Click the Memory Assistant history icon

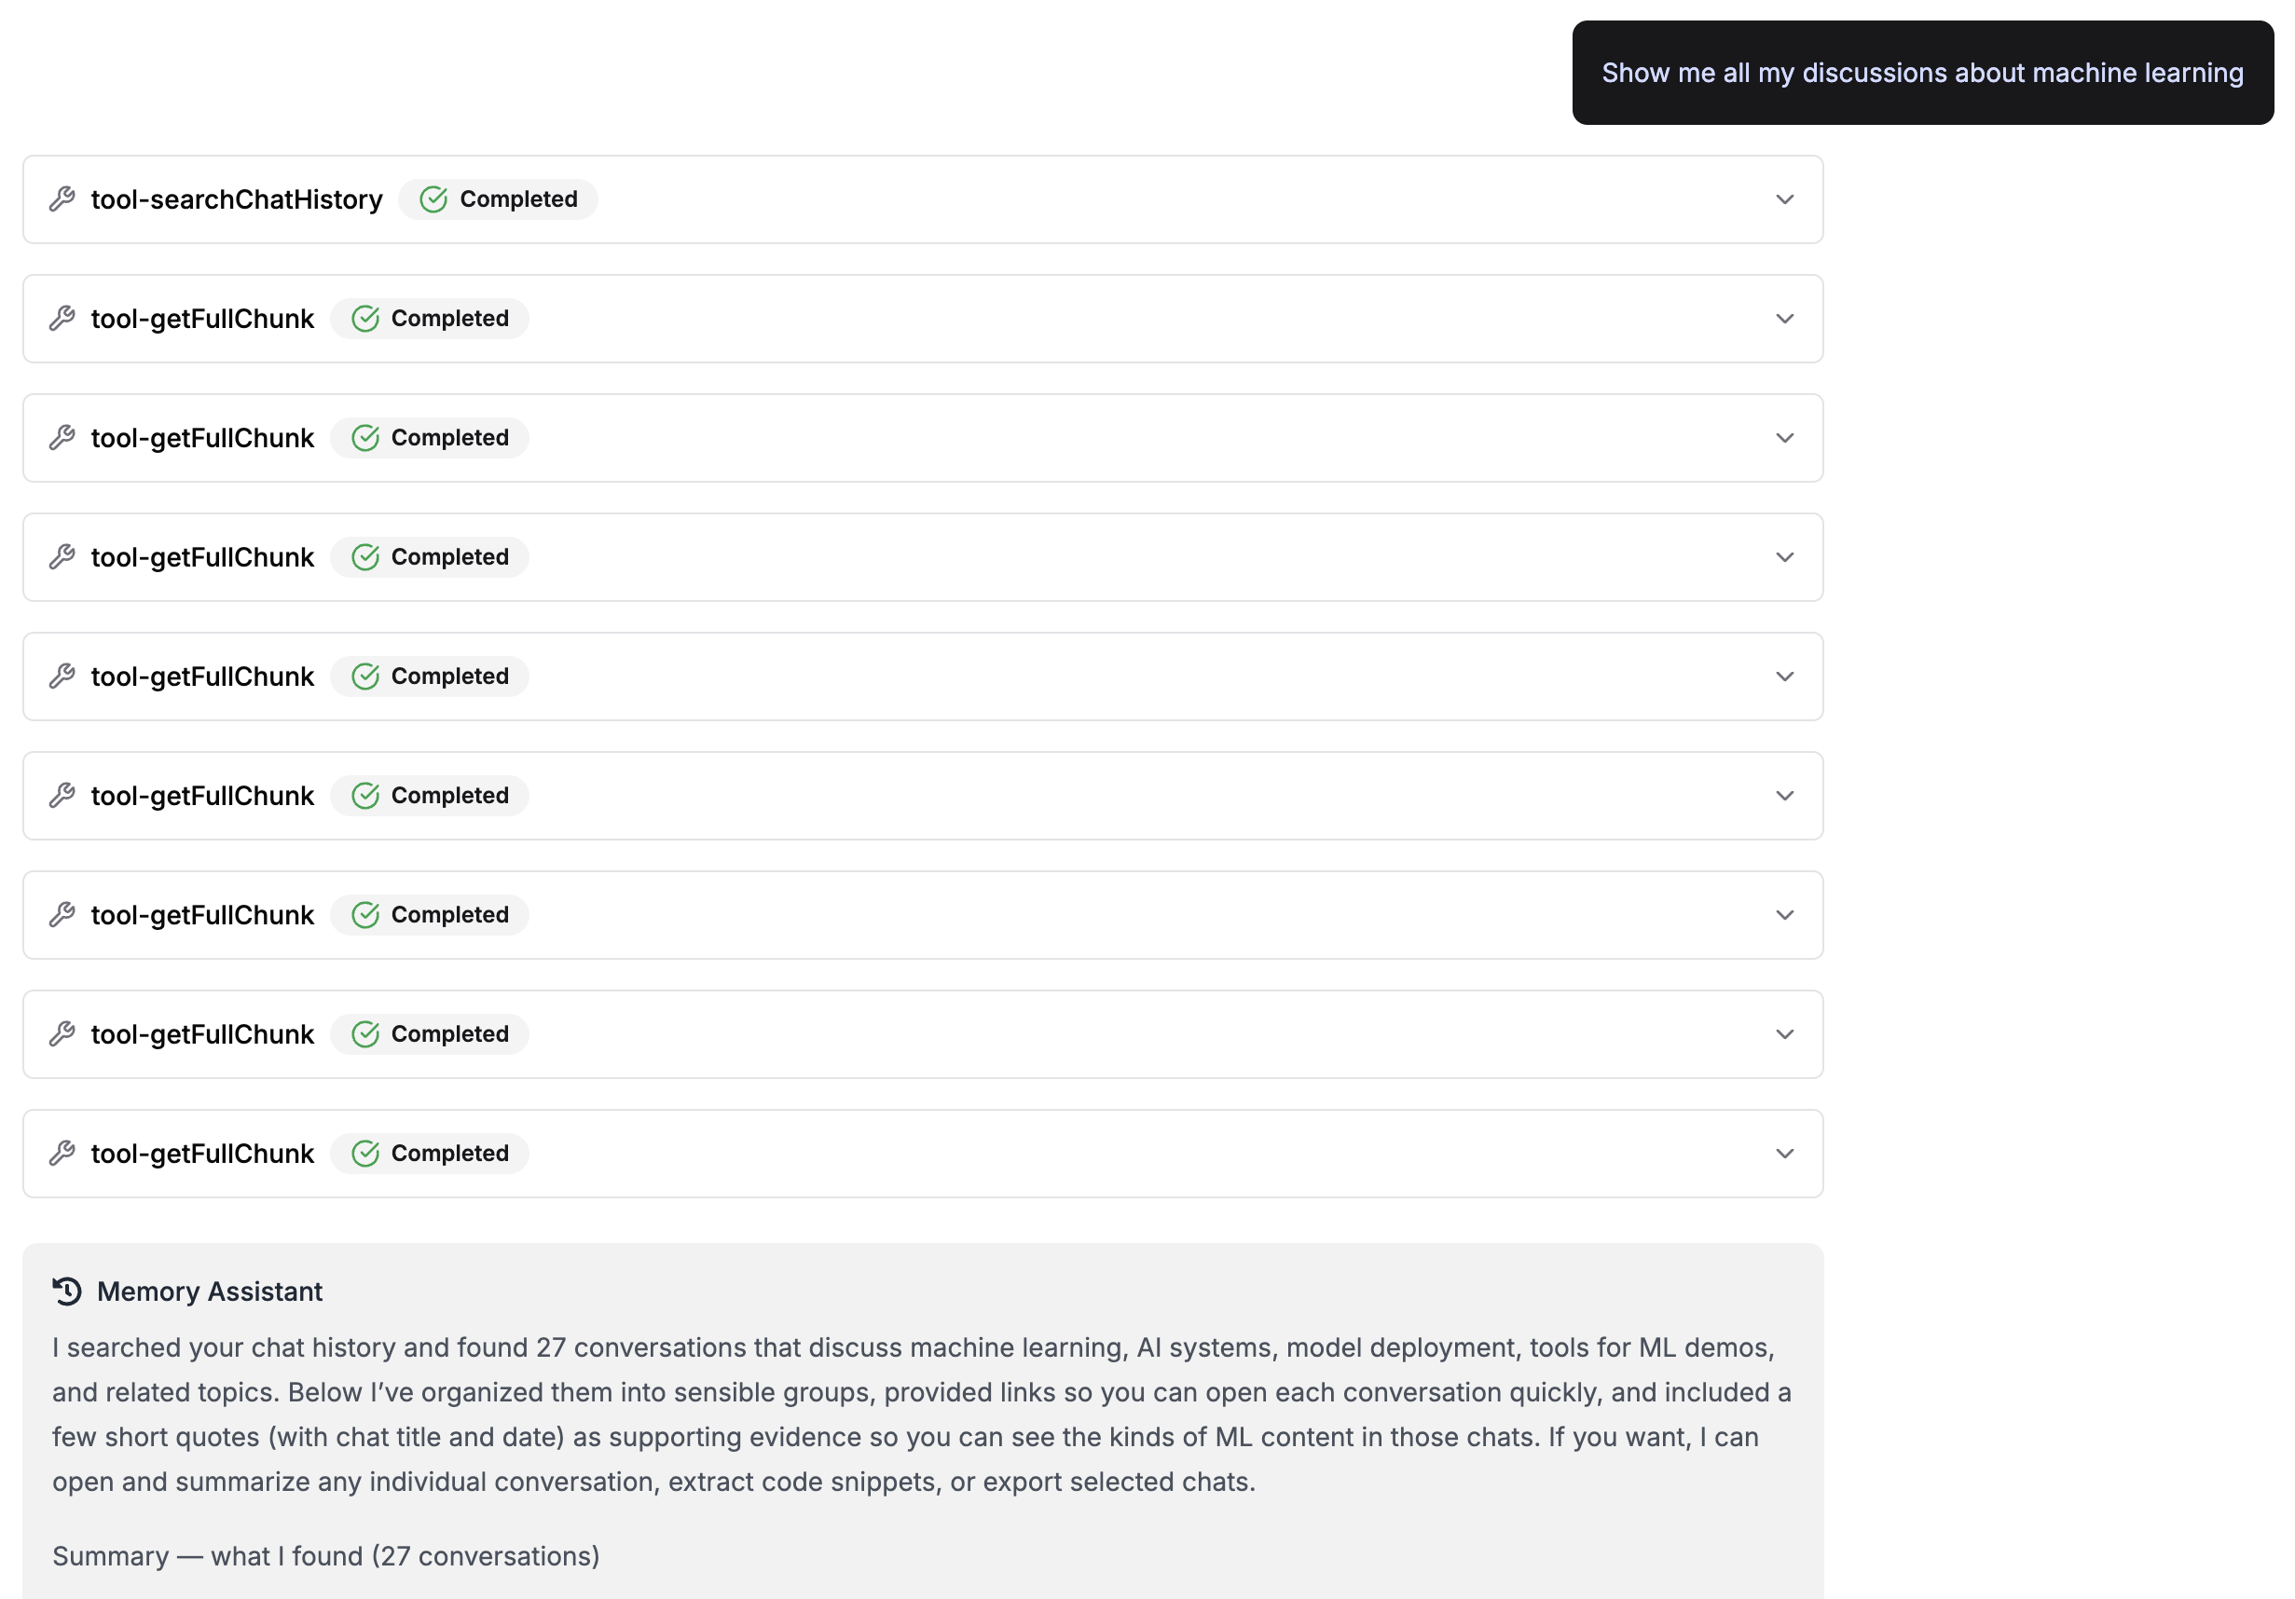tap(66, 1291)
